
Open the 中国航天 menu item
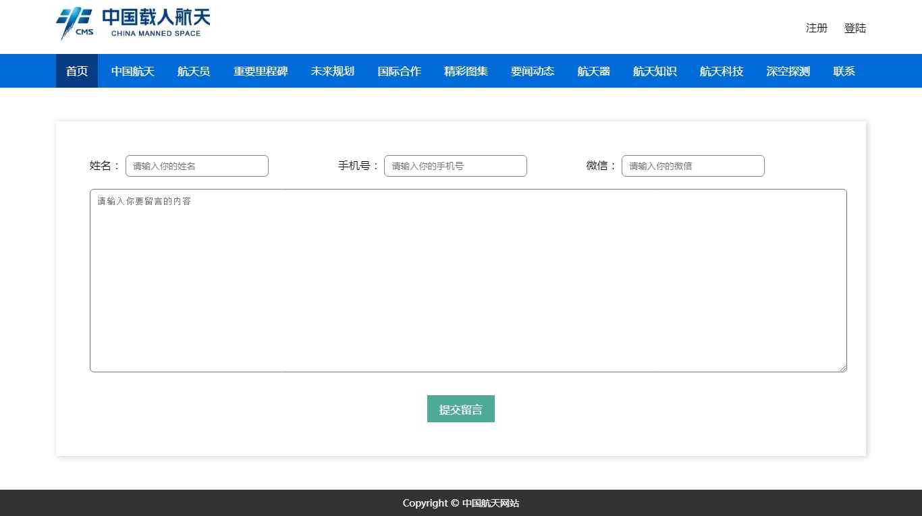click(133, 71)
